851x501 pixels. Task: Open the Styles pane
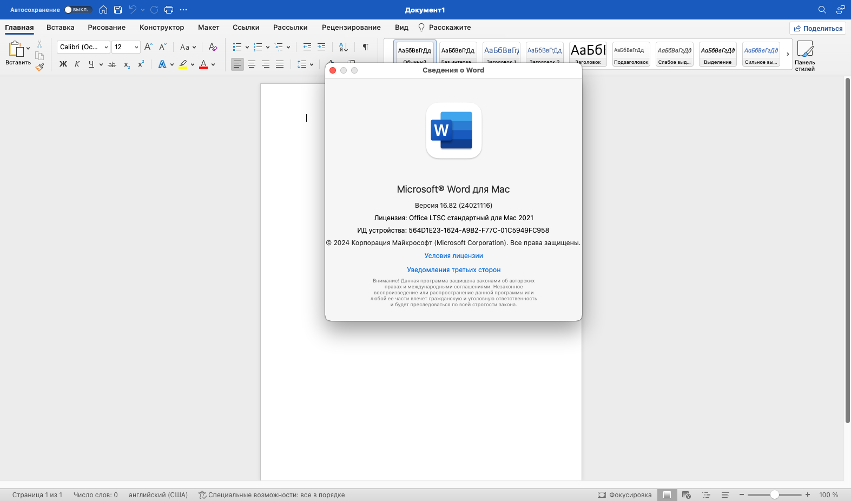(804, 56)
